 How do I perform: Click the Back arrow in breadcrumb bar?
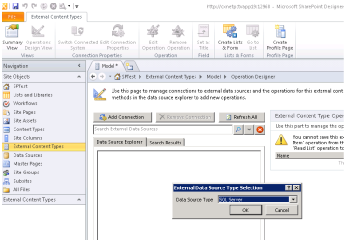pos(93,77)
